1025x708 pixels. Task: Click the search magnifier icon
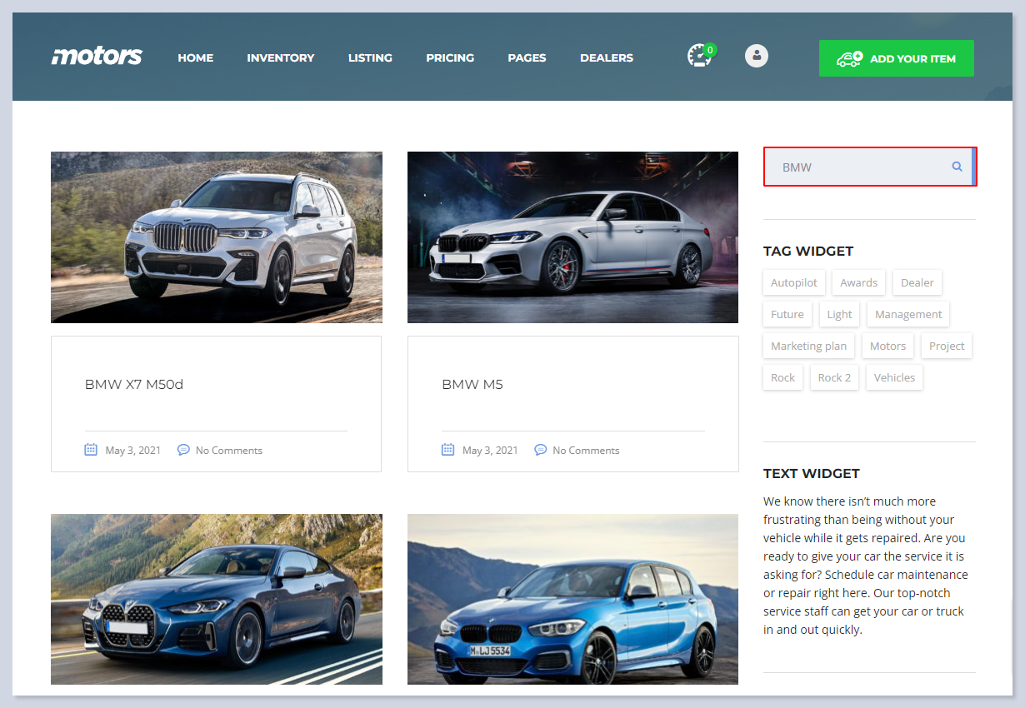pyautogui.click(x=957, y=167)
